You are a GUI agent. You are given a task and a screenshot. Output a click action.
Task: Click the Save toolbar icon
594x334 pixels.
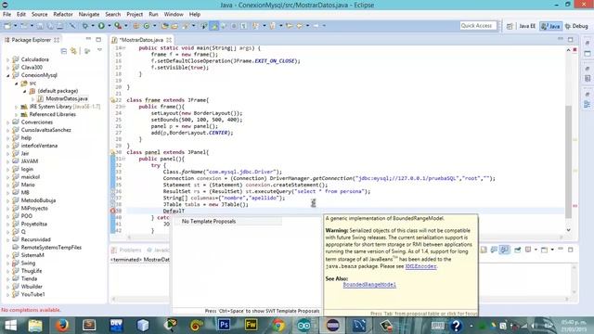(x=40, y=26)
